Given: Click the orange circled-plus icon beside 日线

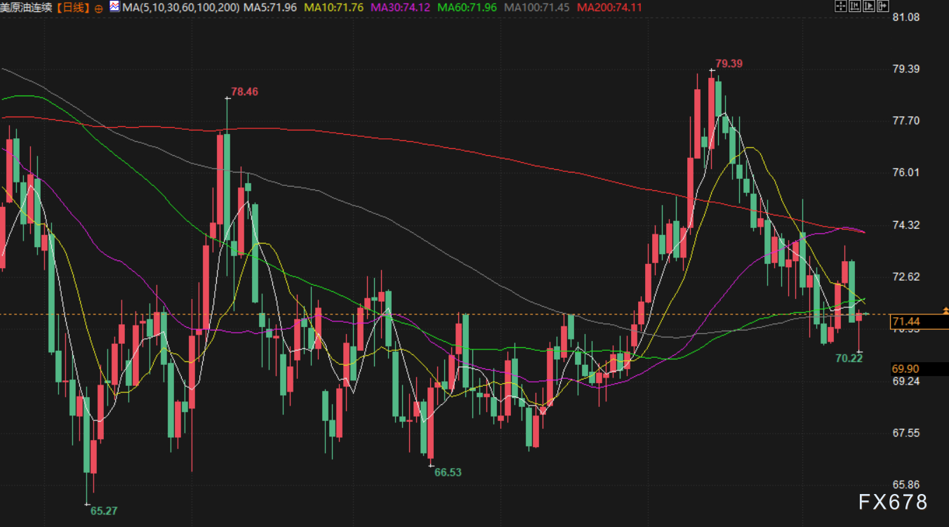Looking at the screenshot, I should pyautogui.click(x=98, y=8).
